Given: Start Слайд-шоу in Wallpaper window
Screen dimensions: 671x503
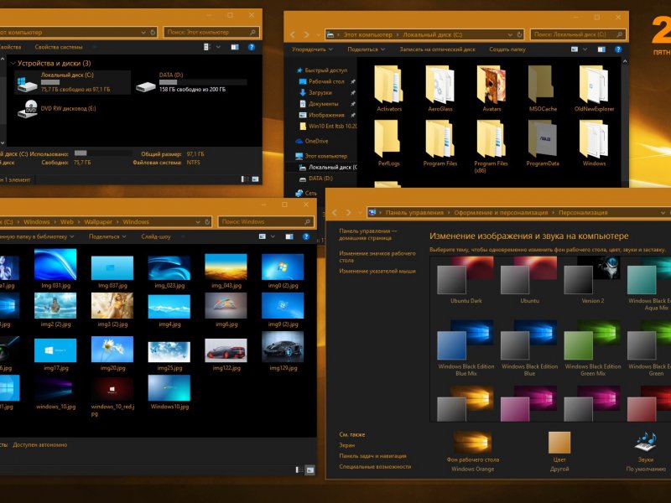Looking at the screenshot, I should click(x=156, y=236).
